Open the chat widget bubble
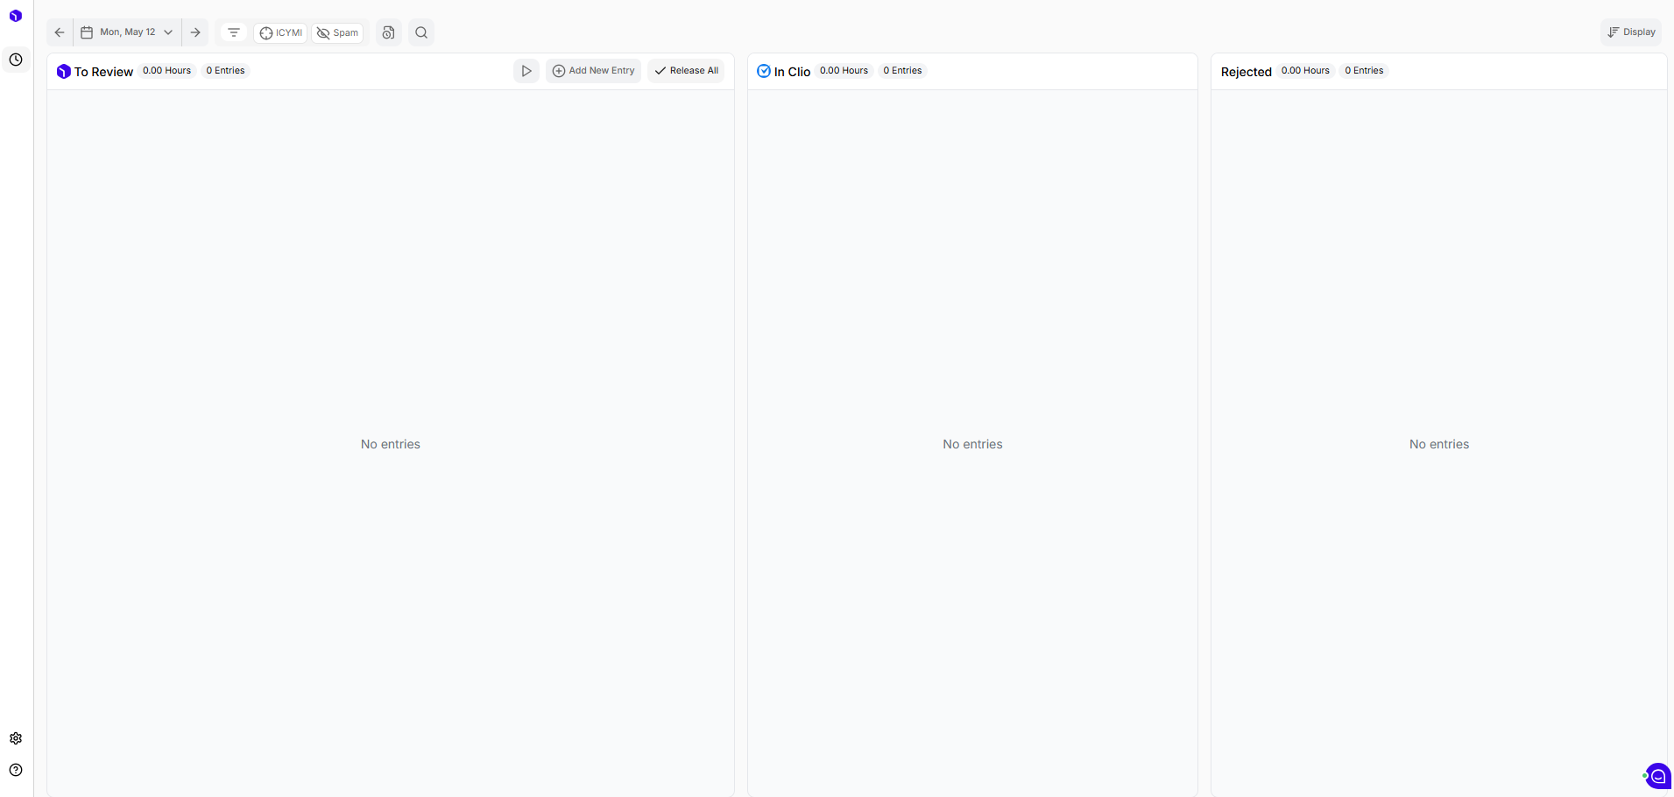The image size is (1674, 797). coord(1657,776)
